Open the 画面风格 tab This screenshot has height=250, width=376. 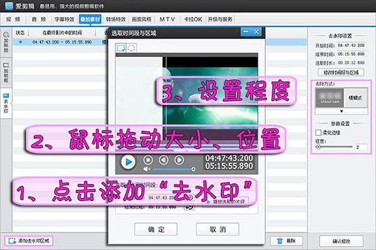pyautogui.click(x=142, y=19)
